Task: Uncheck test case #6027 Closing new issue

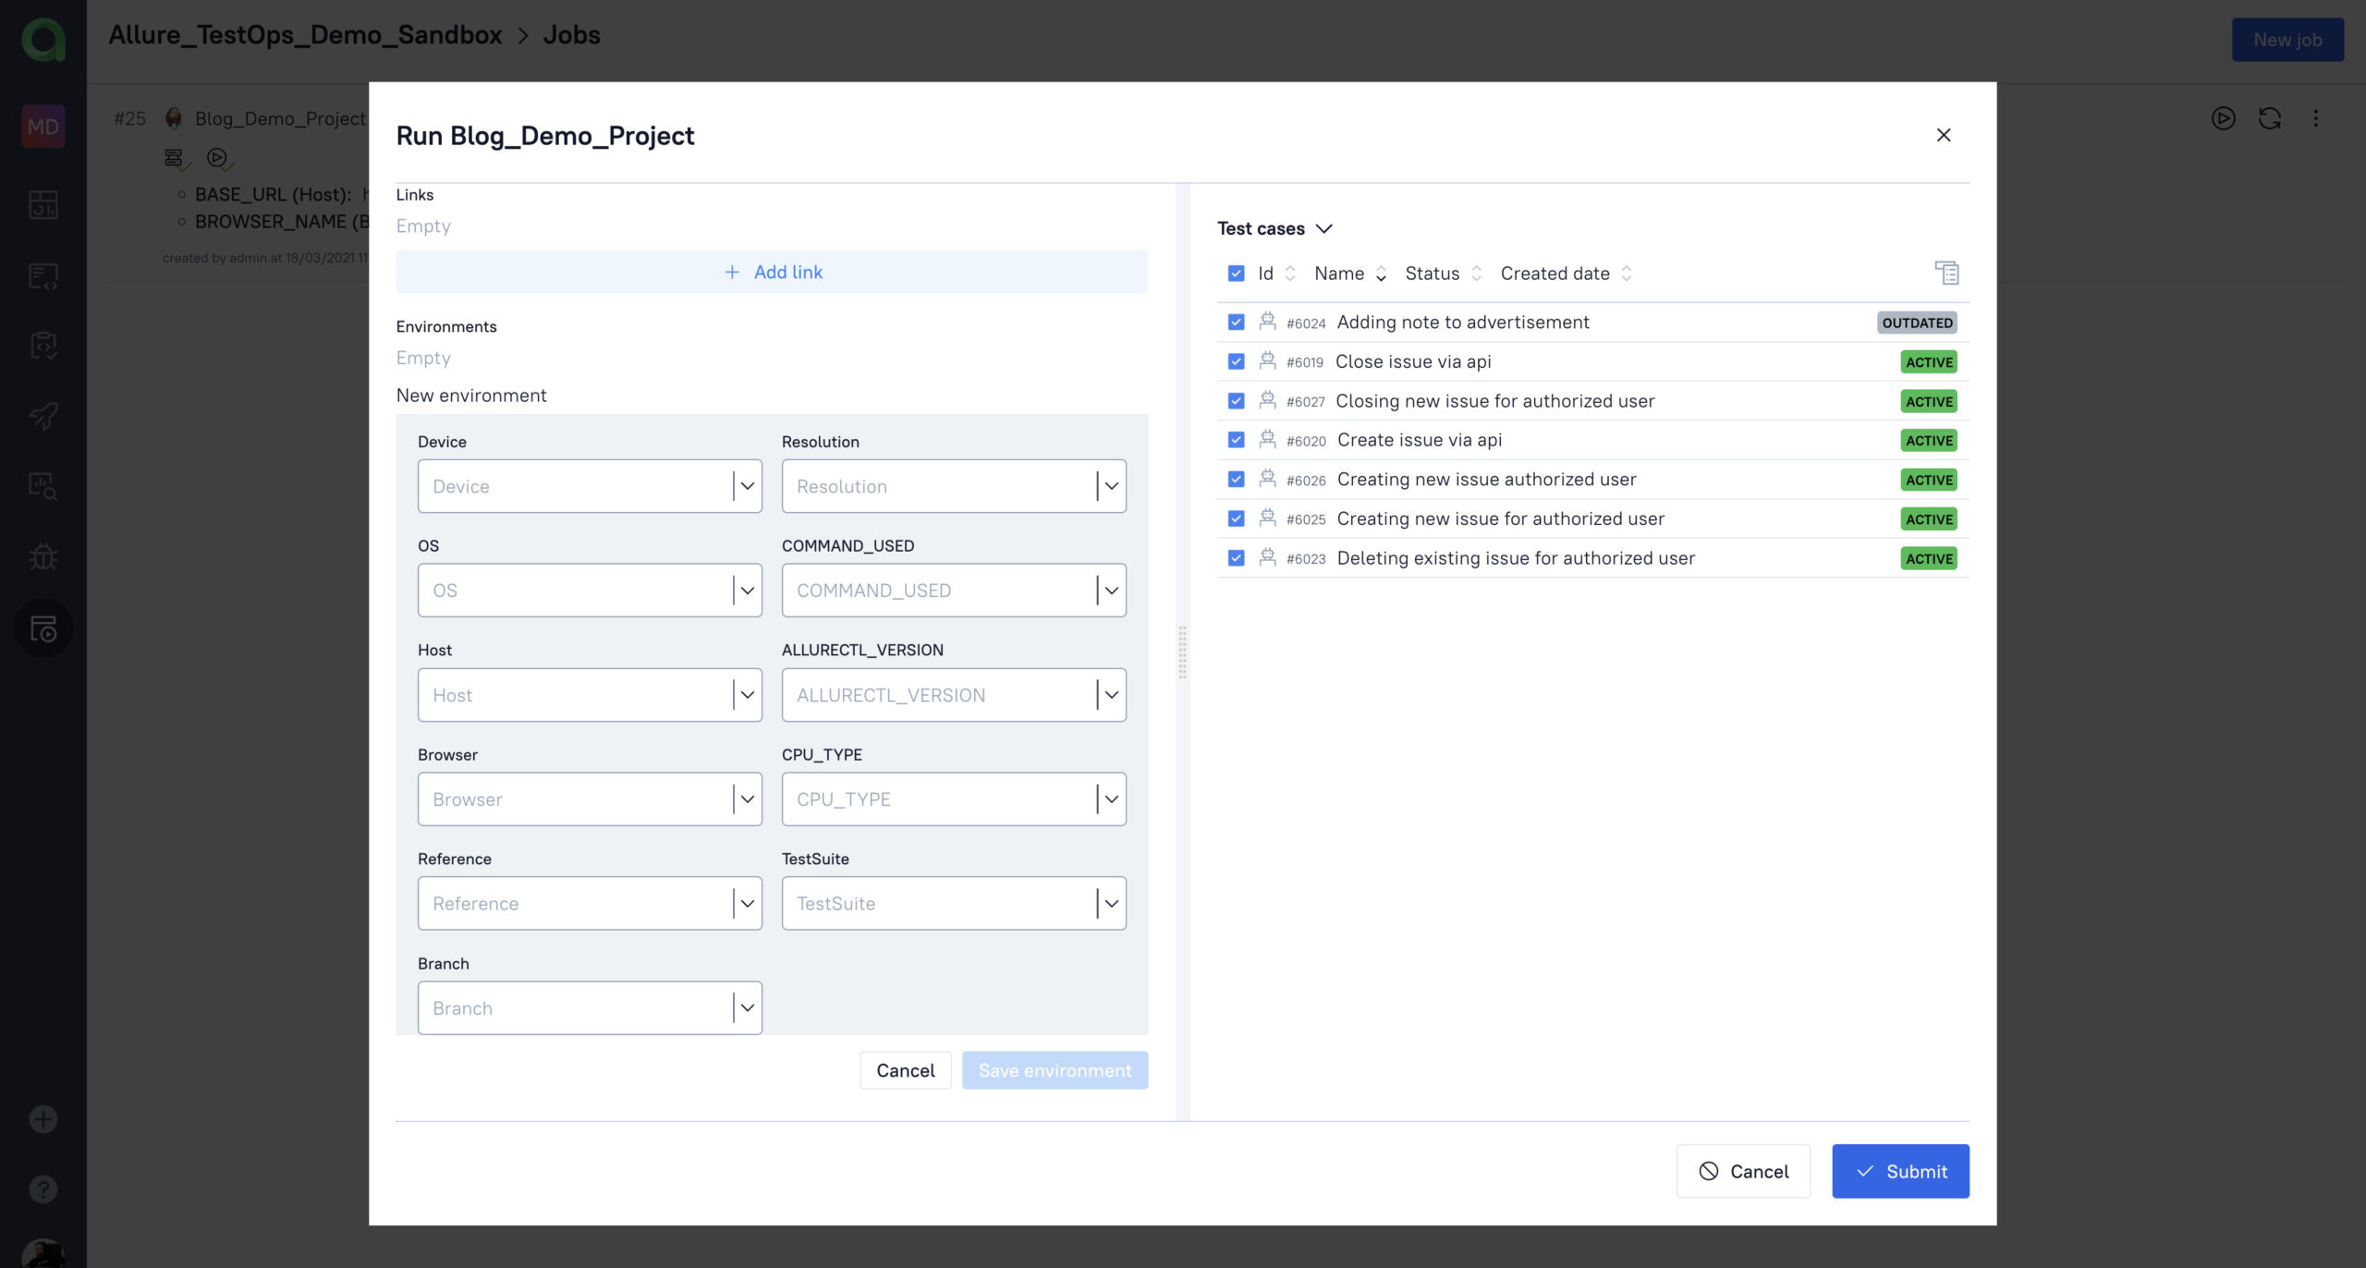Action: [1236, 400]
